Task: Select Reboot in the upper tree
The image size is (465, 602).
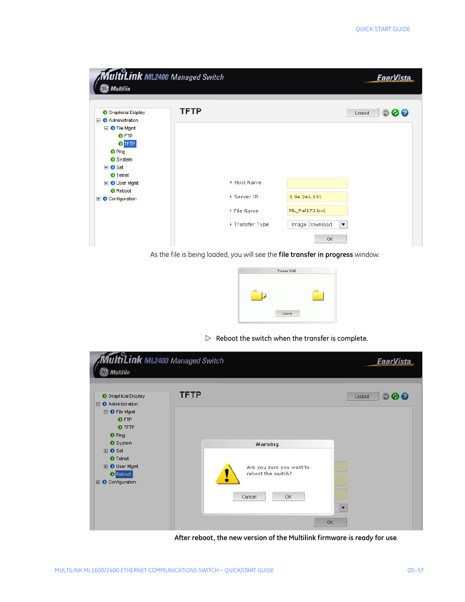Action: [124, 191]
